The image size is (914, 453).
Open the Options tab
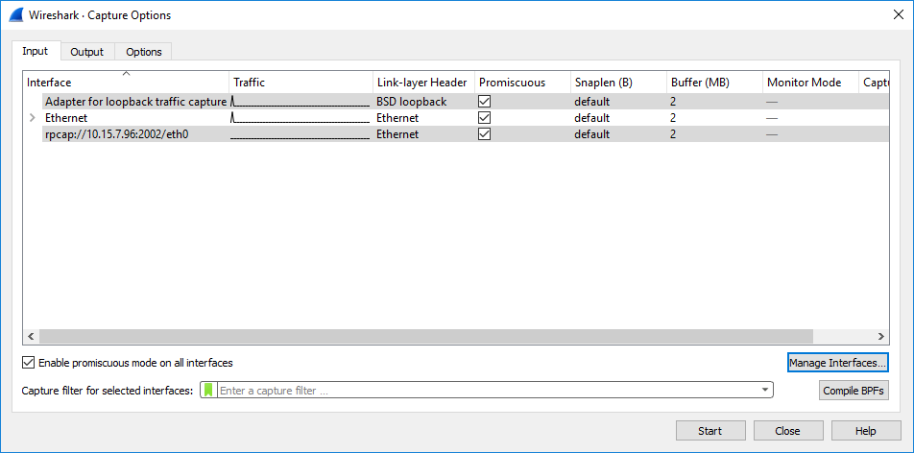[144, 52]
